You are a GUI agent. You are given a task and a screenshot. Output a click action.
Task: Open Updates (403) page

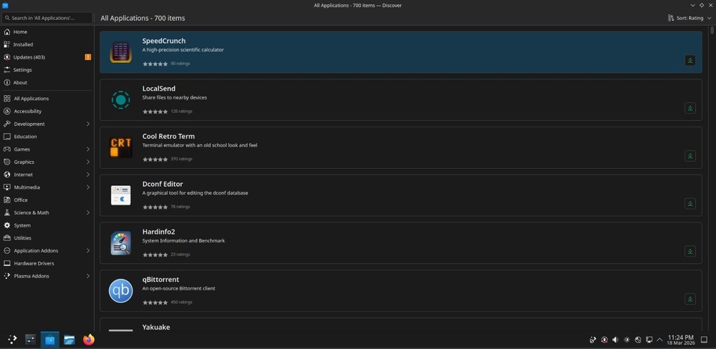pyautogui.click(x=47, y=57)
